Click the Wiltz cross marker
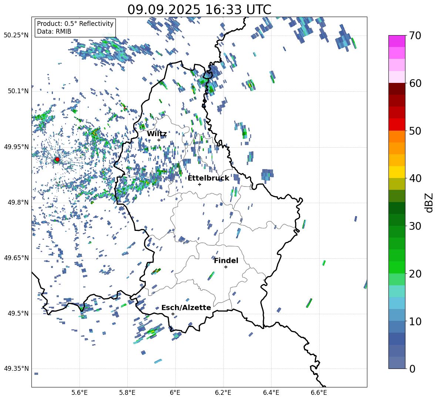The image size is (438, 400). pos(159,140)
